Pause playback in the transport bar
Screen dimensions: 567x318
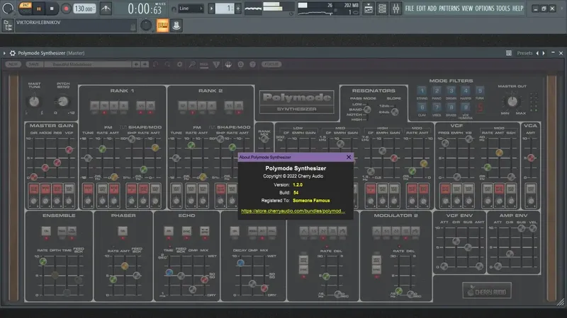pyautogui.click(x=39, y=8)
